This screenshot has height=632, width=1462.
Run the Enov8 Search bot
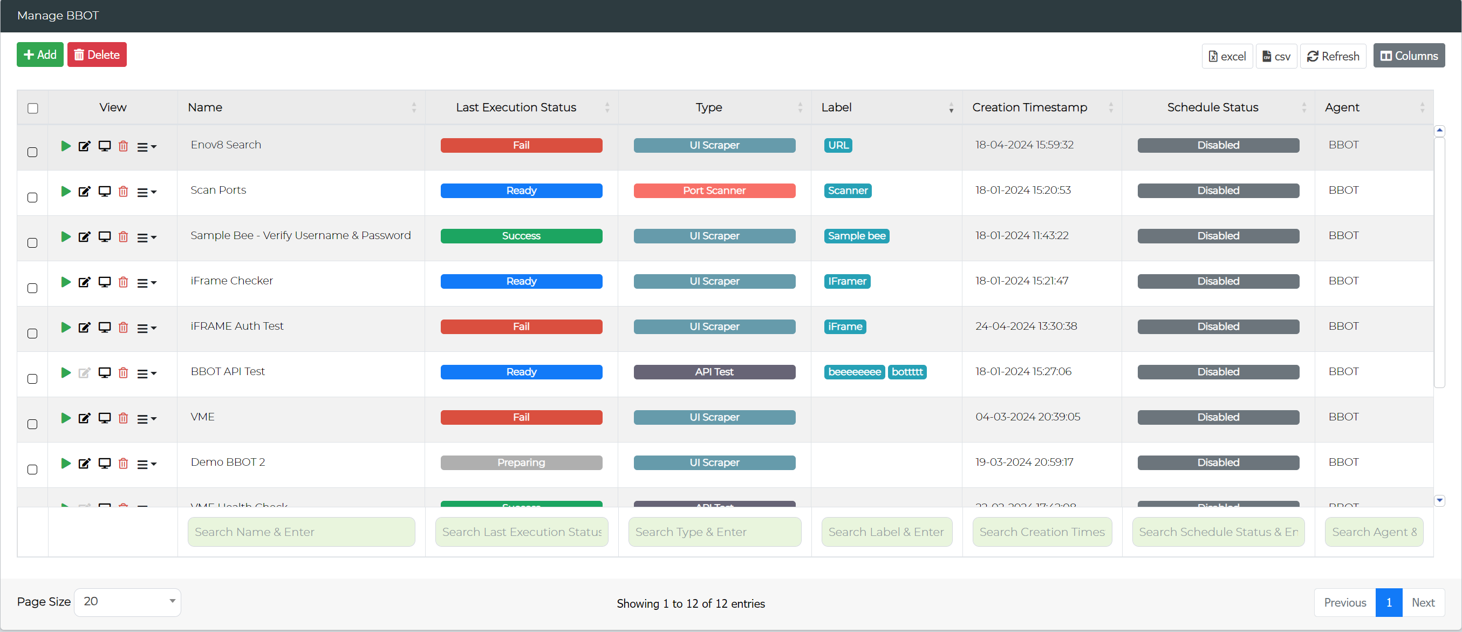[66, 146]
